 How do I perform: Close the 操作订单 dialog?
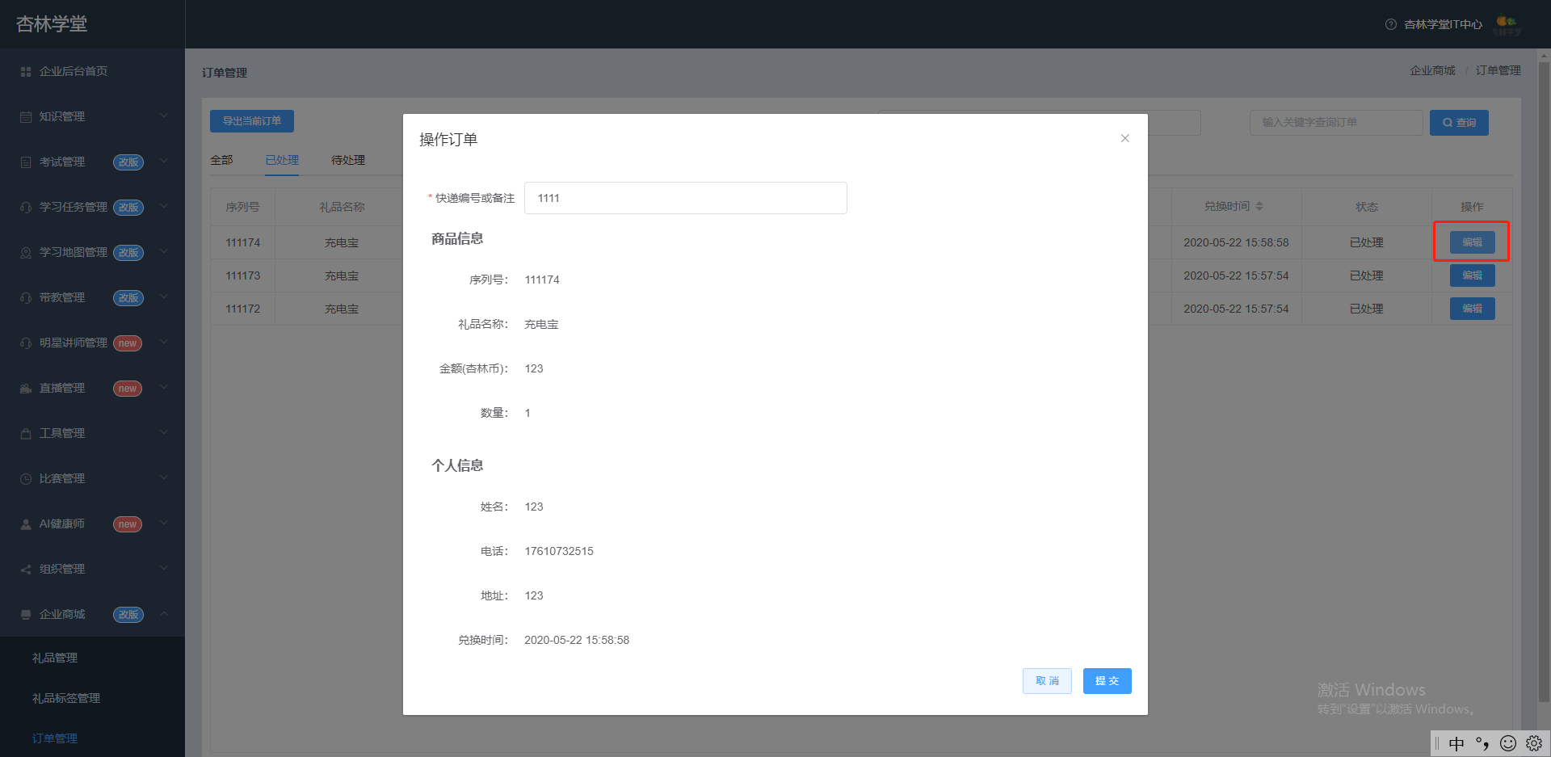click(1125, 138)
